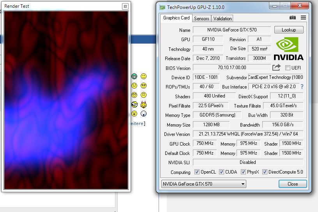Screen dimensions: 318x212
Task: Click the 'eitere]' more smileys link
Action: (x=138, y=123)
